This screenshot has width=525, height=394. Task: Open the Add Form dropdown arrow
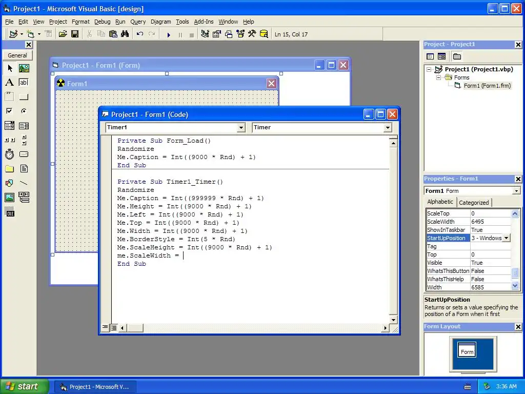tap(39, 34)
